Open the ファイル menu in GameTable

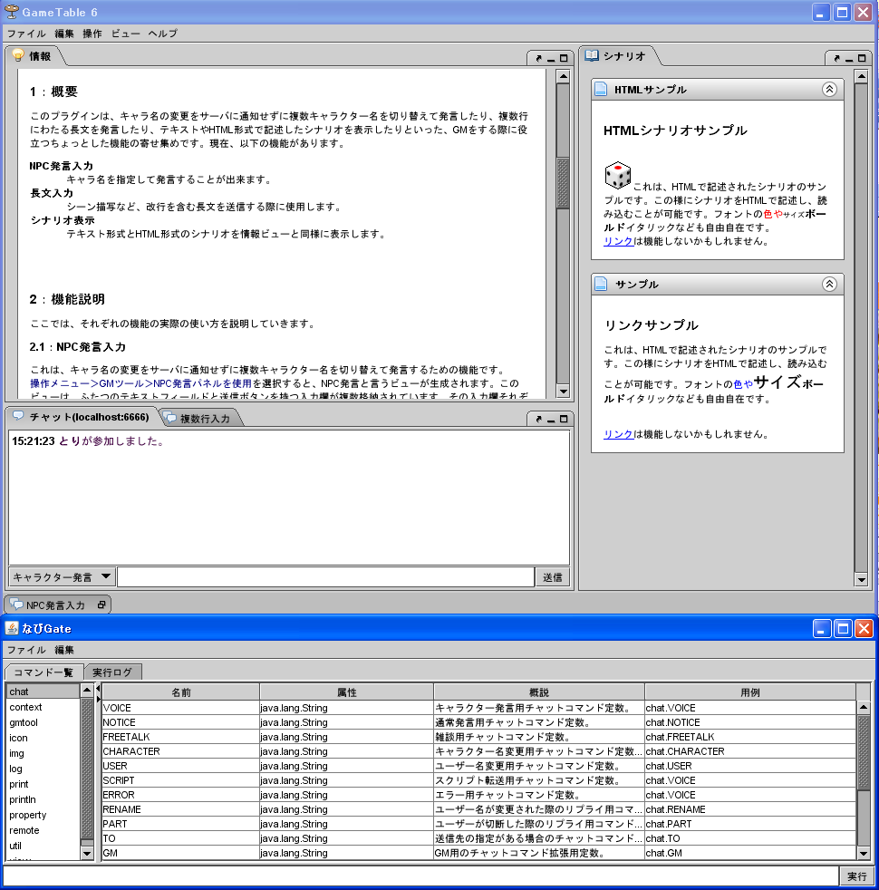tap(26, 34)
